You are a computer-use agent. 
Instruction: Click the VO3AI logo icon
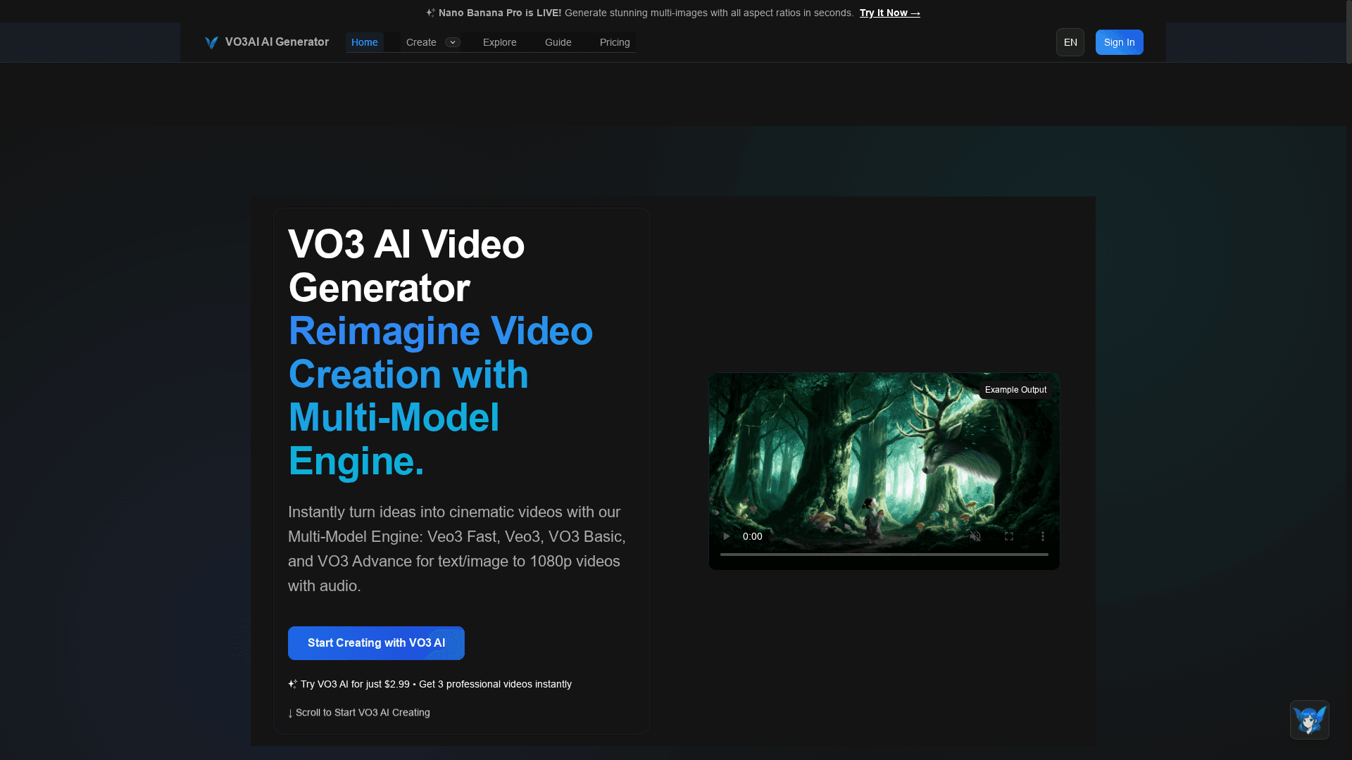[211, 42]
